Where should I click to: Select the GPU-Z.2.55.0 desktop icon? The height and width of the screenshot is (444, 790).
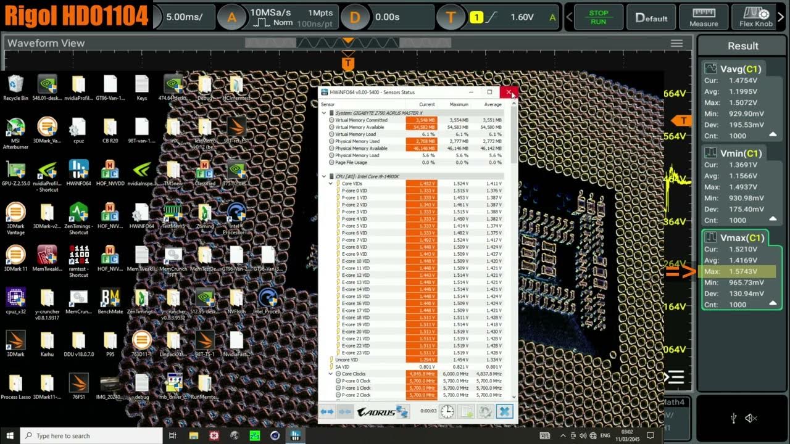16,175
